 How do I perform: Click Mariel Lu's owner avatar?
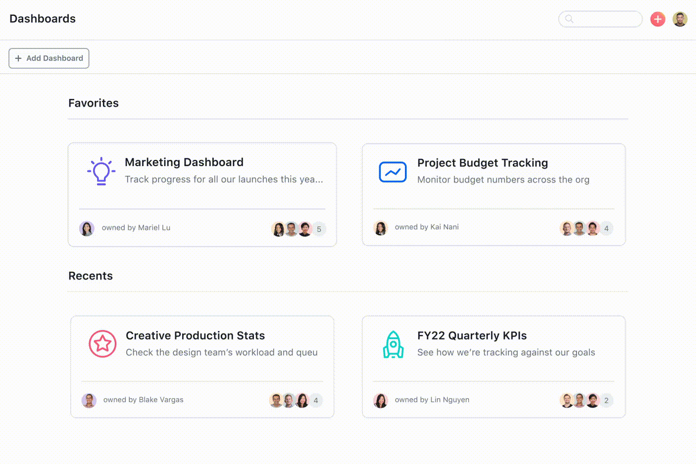tap(87, 228)
